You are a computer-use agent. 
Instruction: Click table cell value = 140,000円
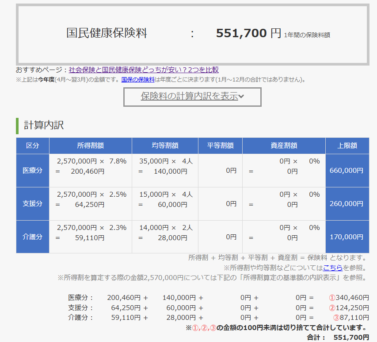click(163, 171)
